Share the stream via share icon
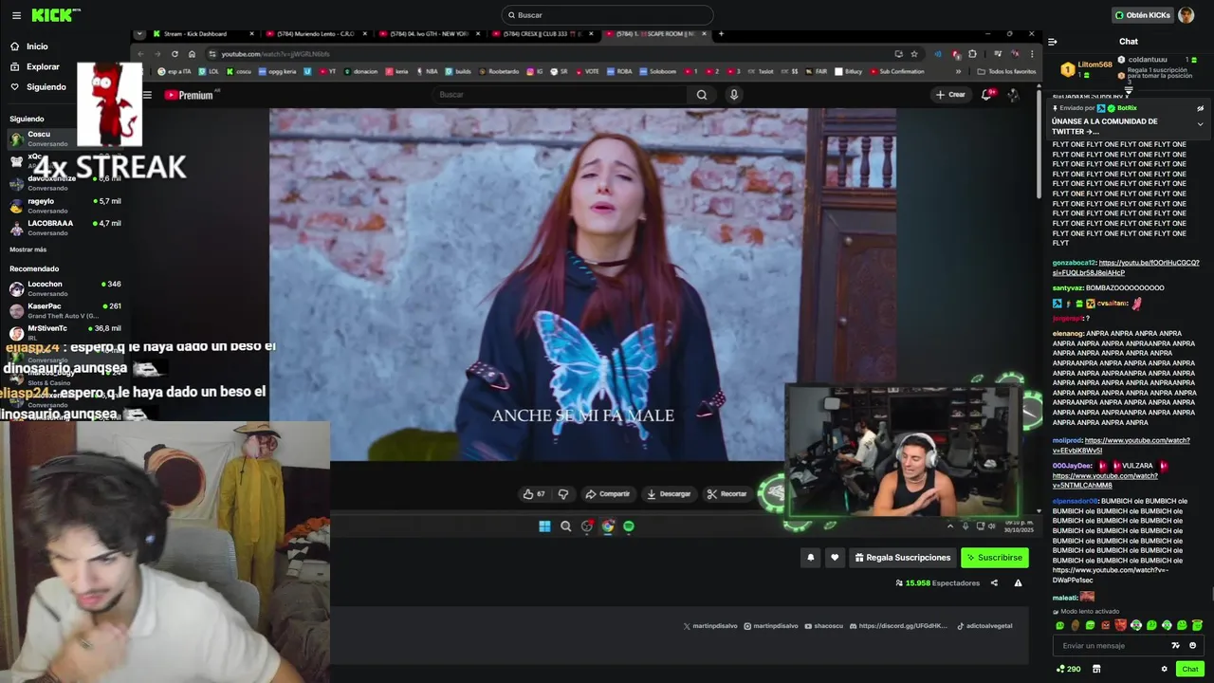 pos(994,583)
